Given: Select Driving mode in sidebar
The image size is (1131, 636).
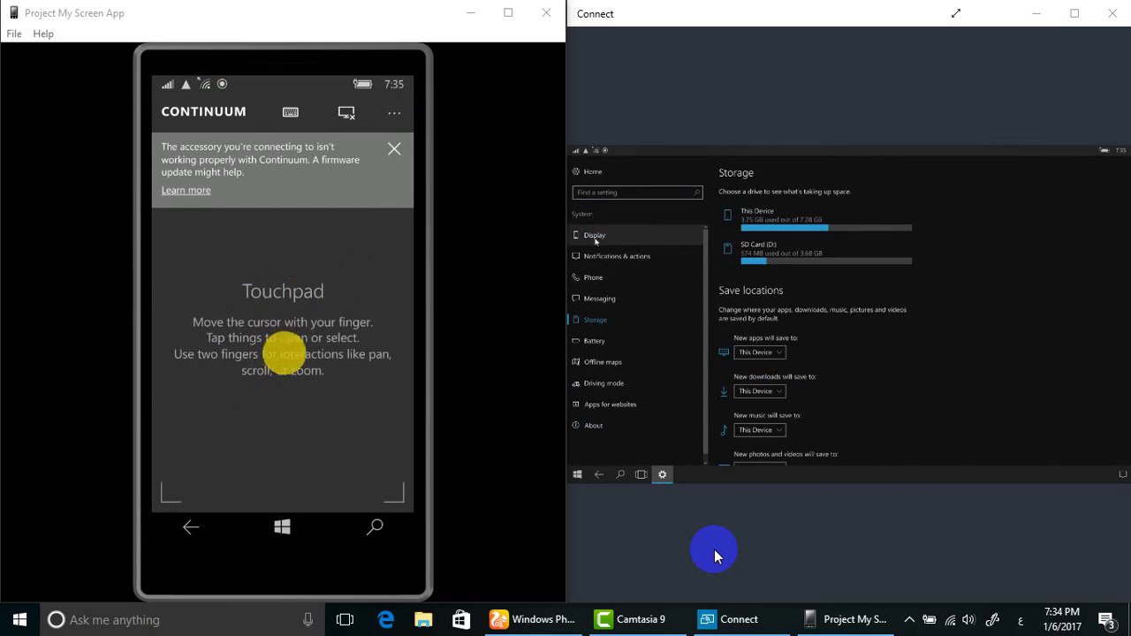Looking at the screenshot, I should [636, 383].
